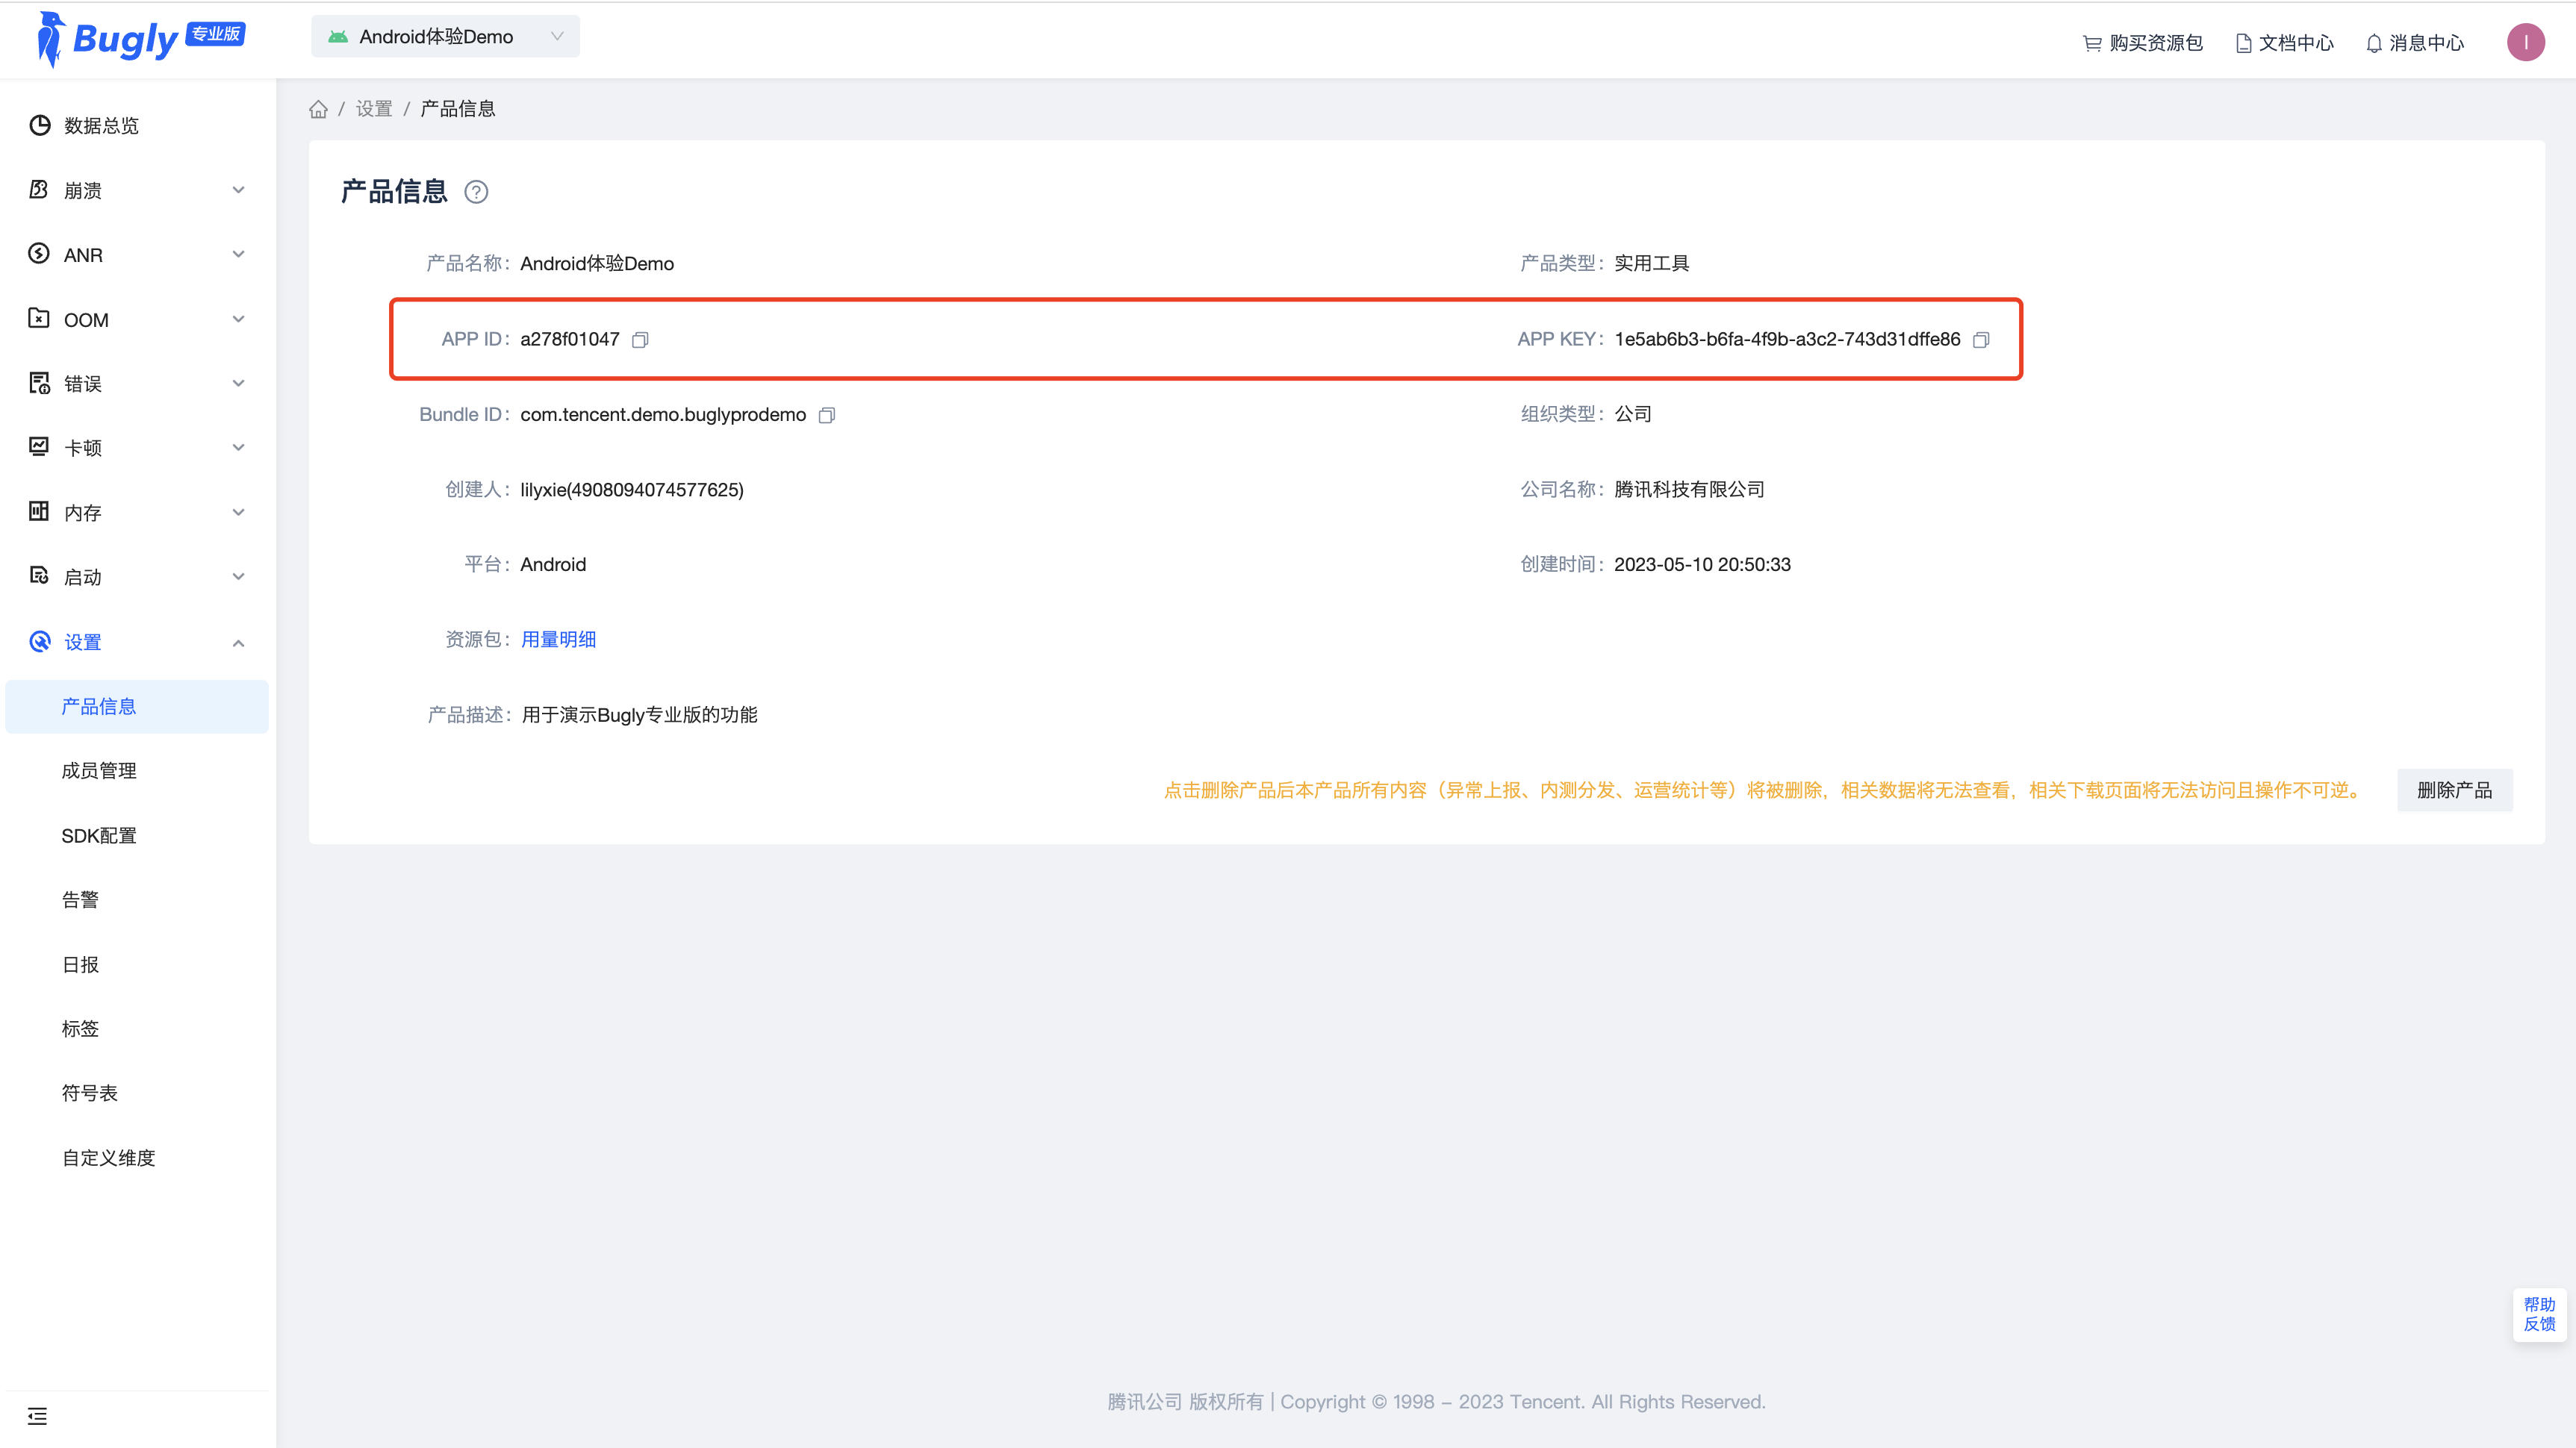Click Bundle ID text com.tencent.demo.buglyprodemo
Screen dimensions: 2576x1448
click(663, 415)
